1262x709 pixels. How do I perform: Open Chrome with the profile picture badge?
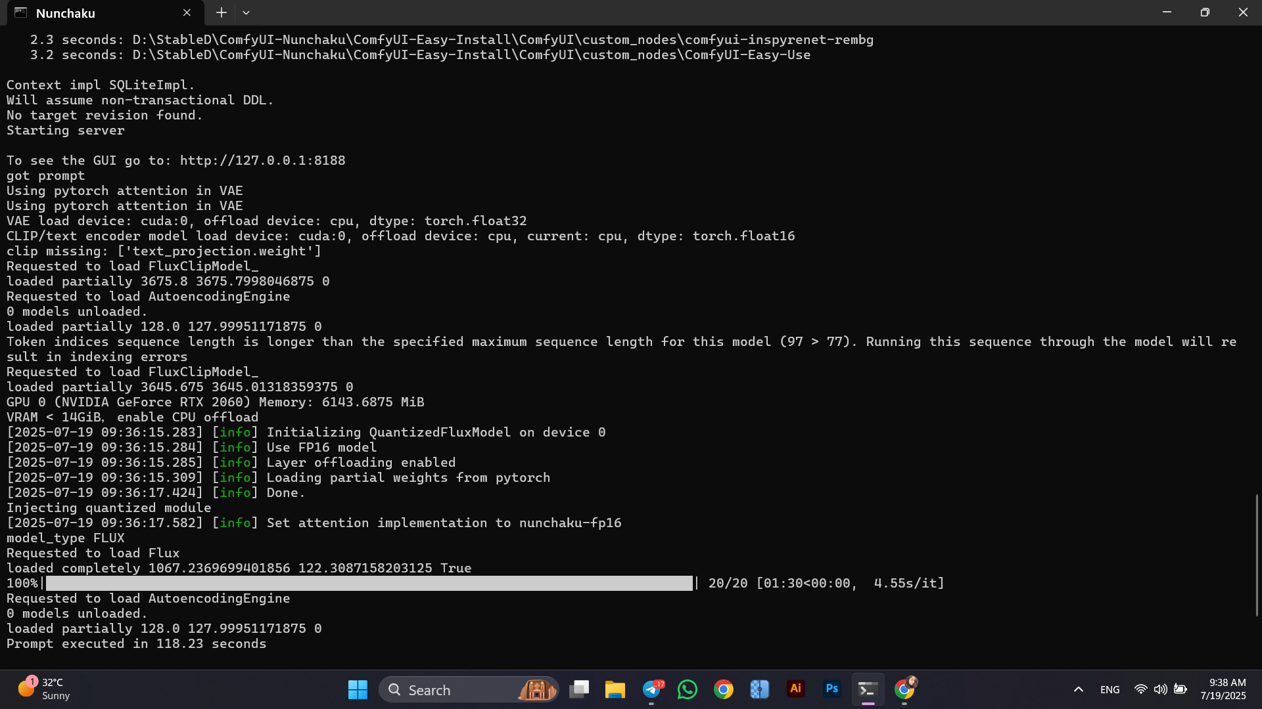pyautogui.click(x=904, y=689)
